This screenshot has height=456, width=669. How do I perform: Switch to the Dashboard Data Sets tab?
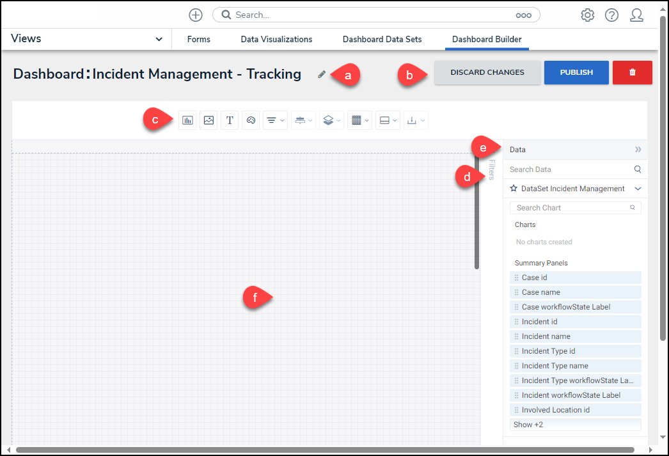point(382,39)
